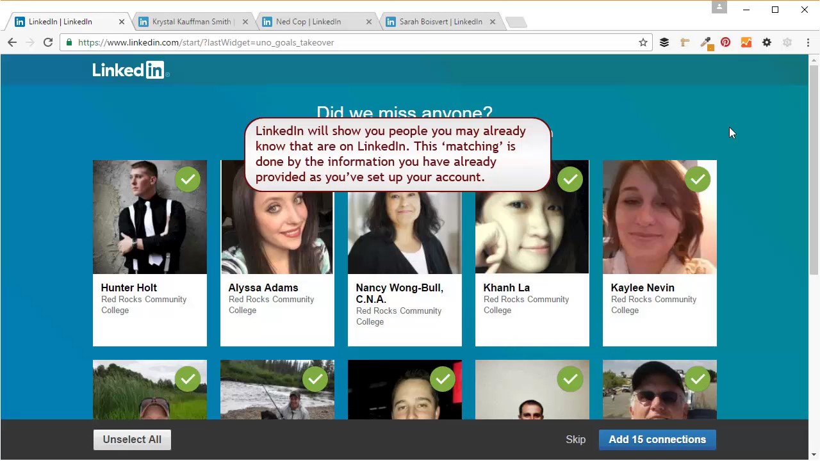Reload the page with the refresh icon
The image size is (820, 461).
(x=48, y=42)
